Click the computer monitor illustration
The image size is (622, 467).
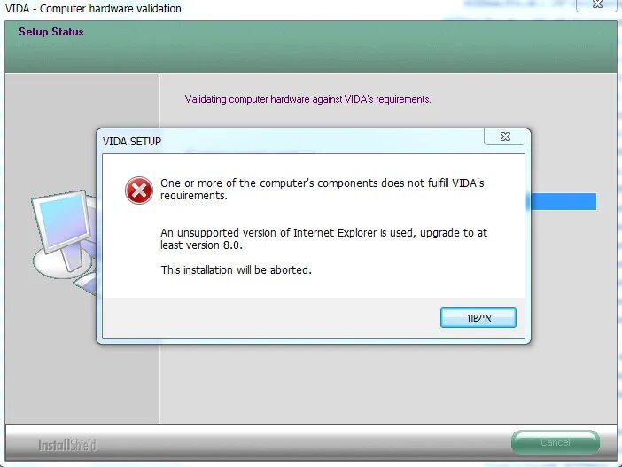pyautogui.click(x=64, y=228)
